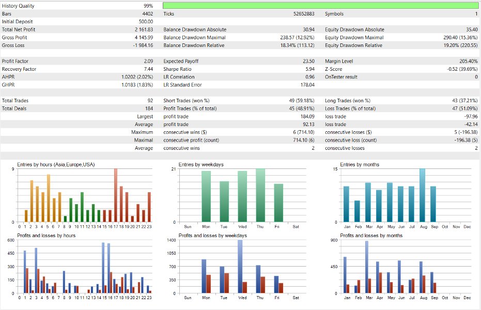Viewport: 481px width, 310px height.
Task: Select the AHPR value 1.0202 (2.02%)
Action: pos(137,77)
